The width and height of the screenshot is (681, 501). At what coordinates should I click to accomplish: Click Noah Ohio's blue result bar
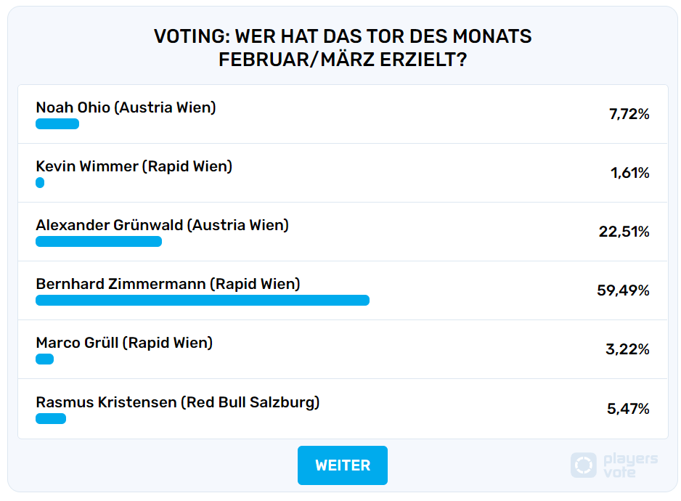point(57,124)
